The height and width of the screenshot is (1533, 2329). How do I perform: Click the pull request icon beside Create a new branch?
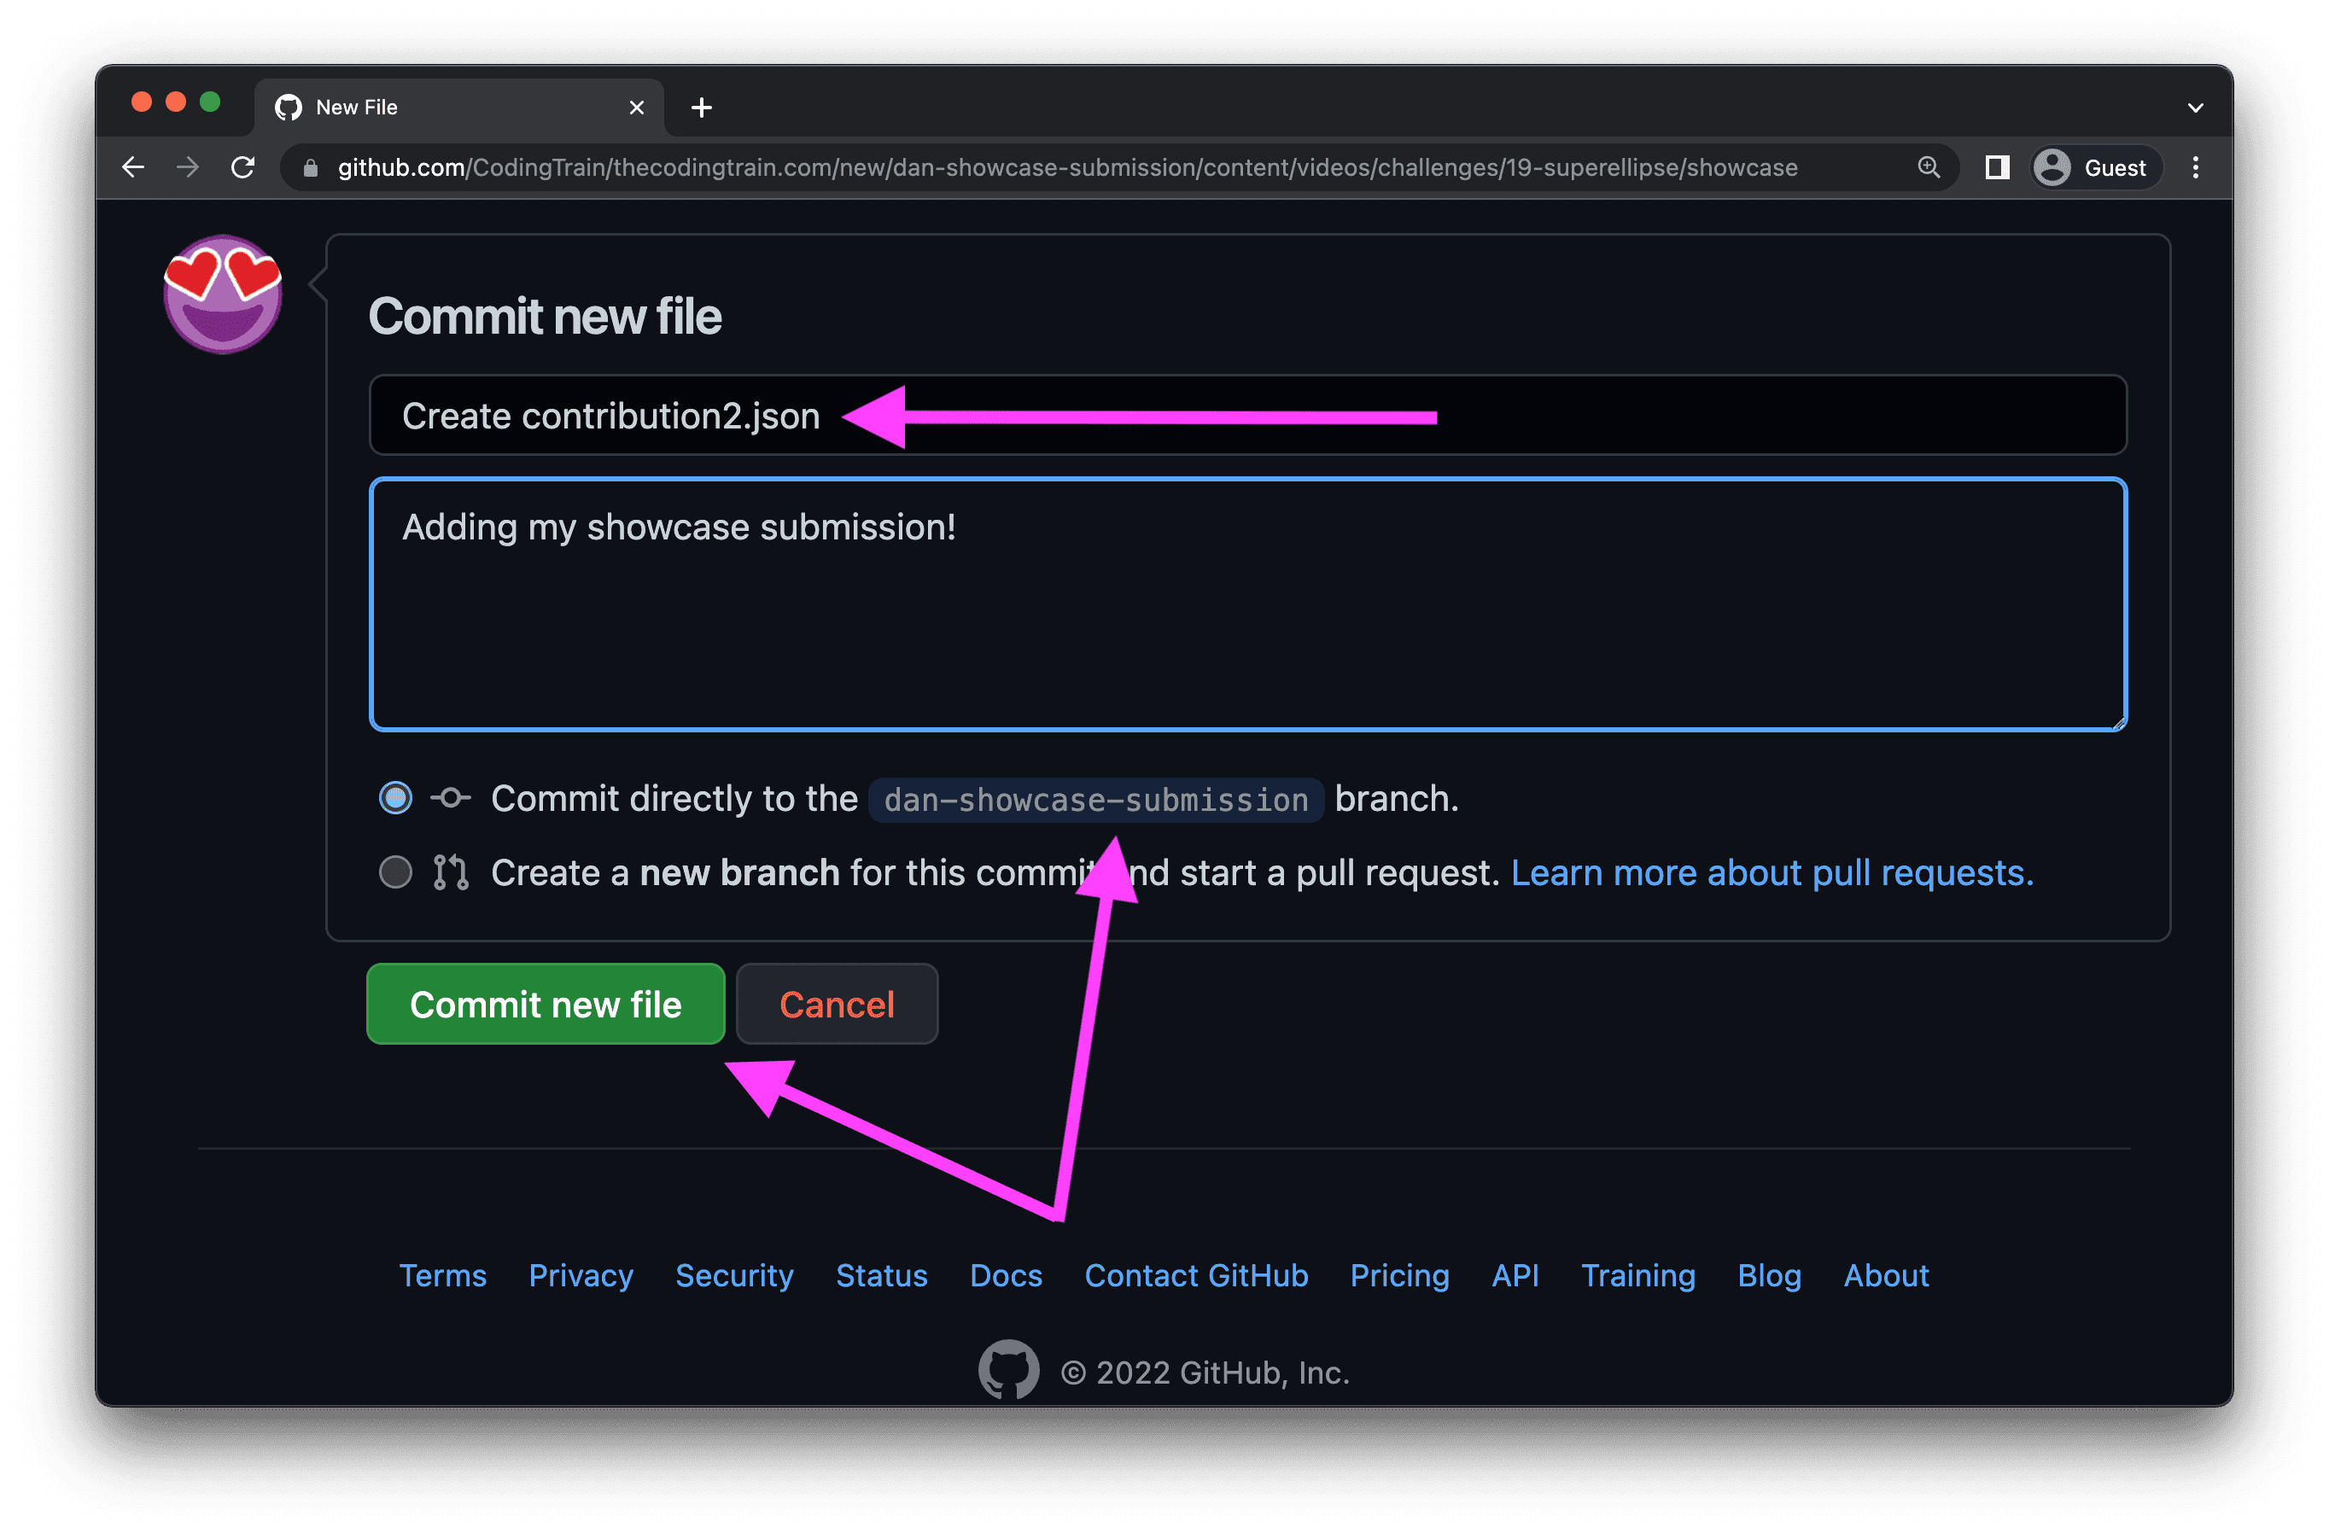pyautogui.click(x=450, y=871)
